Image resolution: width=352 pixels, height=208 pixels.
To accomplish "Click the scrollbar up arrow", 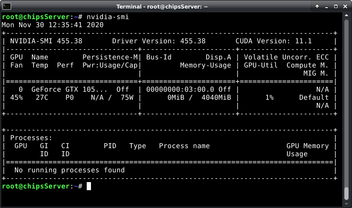I will coord(346,15).
